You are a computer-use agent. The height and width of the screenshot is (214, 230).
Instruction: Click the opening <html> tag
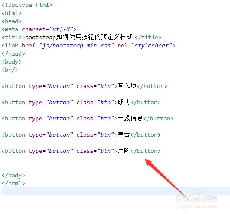point(12,13)
